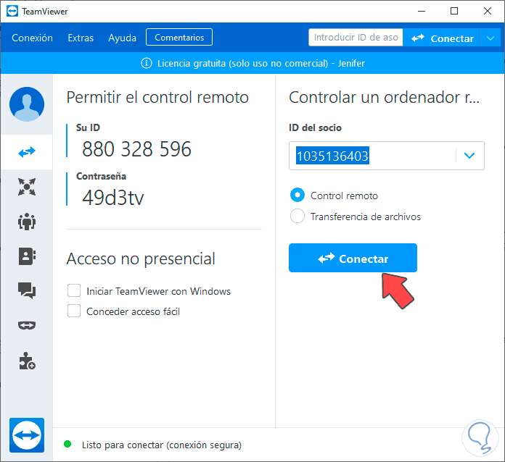The width and height of the screenshot is (505, 462).
Task: Click the top toolbar Conectar button
Action: (x=442, y=38)
